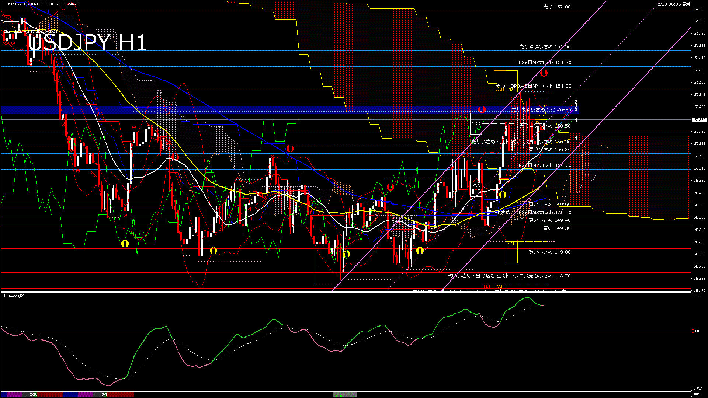Select the YDL box marker
The width and height of the screenshot is (708, 398).
click(x=511, y=244)
